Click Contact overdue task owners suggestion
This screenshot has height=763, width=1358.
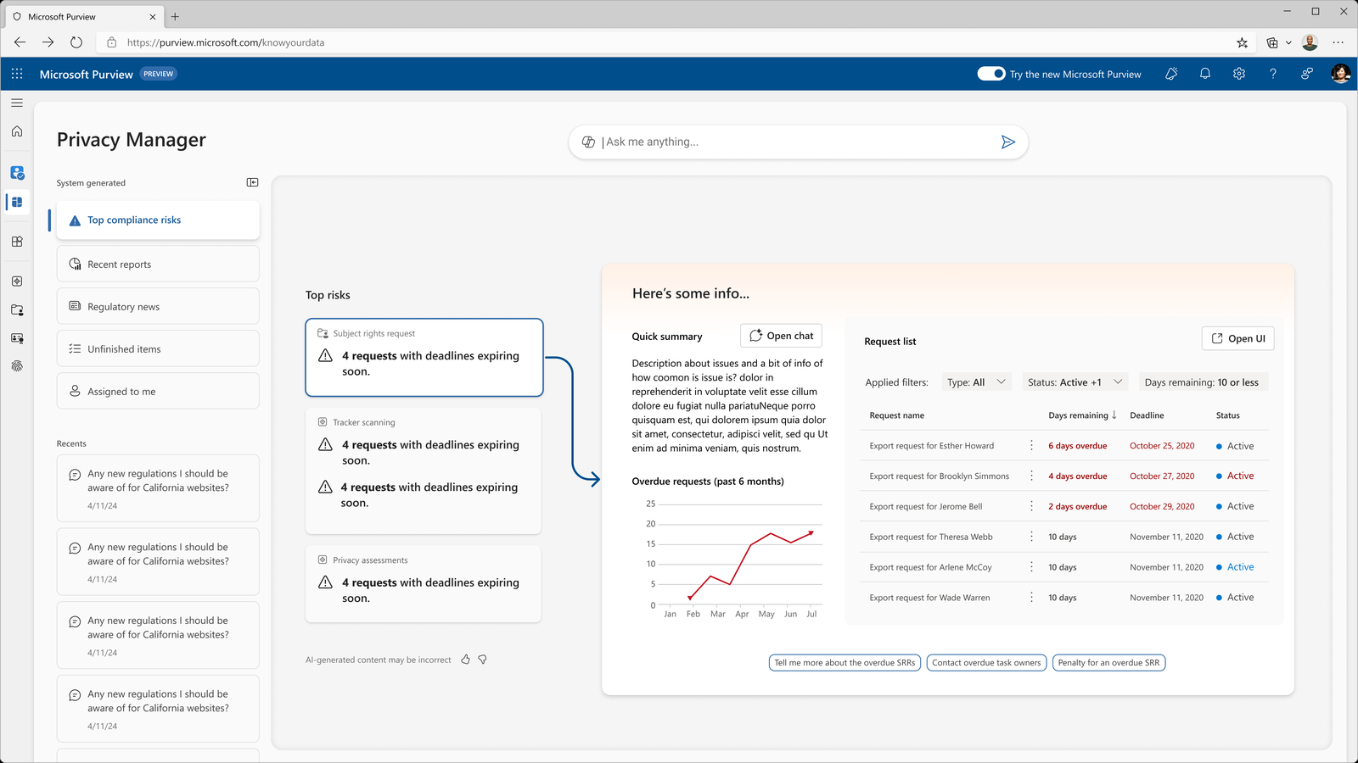point(986,663)
